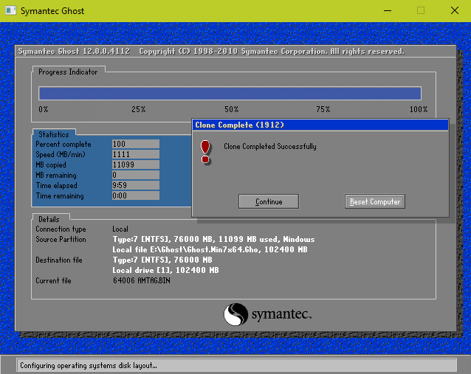Click the disabled maximize window button
The image size is (471, 374).
(421, 10)
